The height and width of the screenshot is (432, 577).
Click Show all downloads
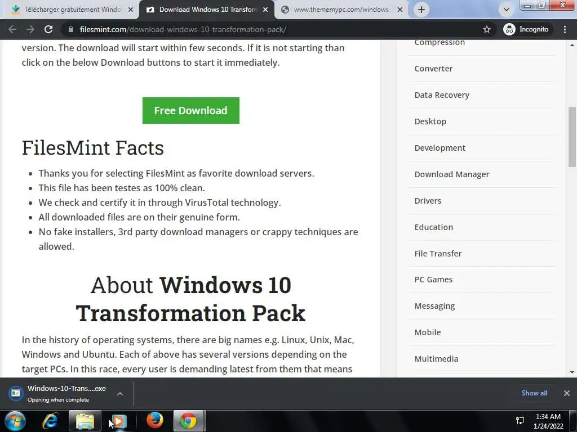point(534,393)
